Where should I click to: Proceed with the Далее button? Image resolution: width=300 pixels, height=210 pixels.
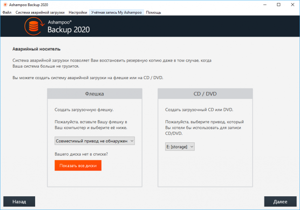280,201
